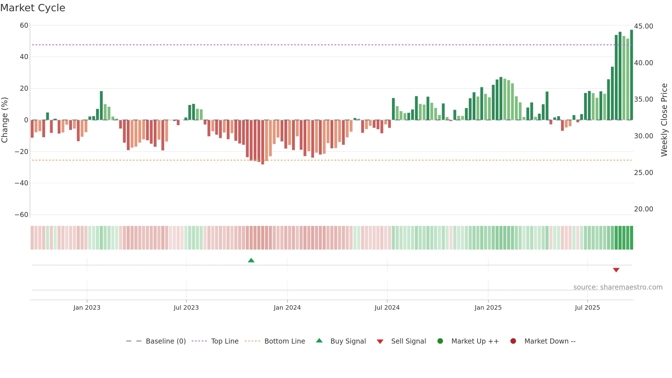This screenshot has width=672, height=378.
Task: Click the darkest green heatmap cell at right end
Action: point(631,238)
